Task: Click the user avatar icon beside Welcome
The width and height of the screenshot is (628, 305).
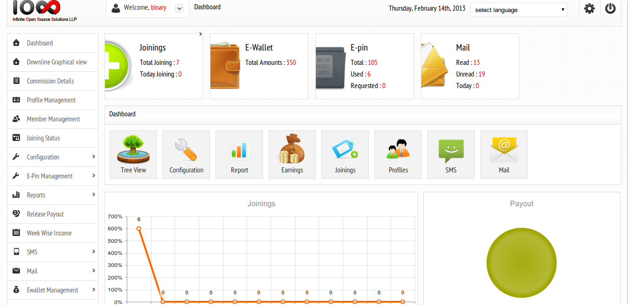Action: (x=116, y=8)
